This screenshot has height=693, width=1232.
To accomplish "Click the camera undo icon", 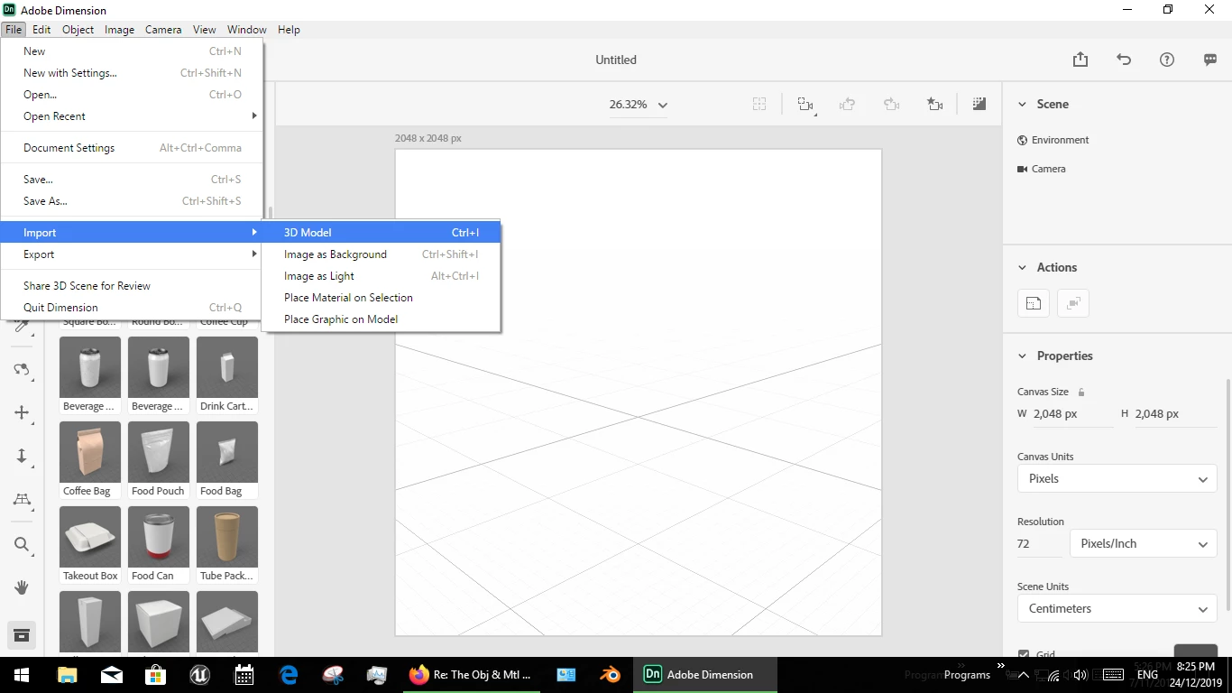I will 848,105.
